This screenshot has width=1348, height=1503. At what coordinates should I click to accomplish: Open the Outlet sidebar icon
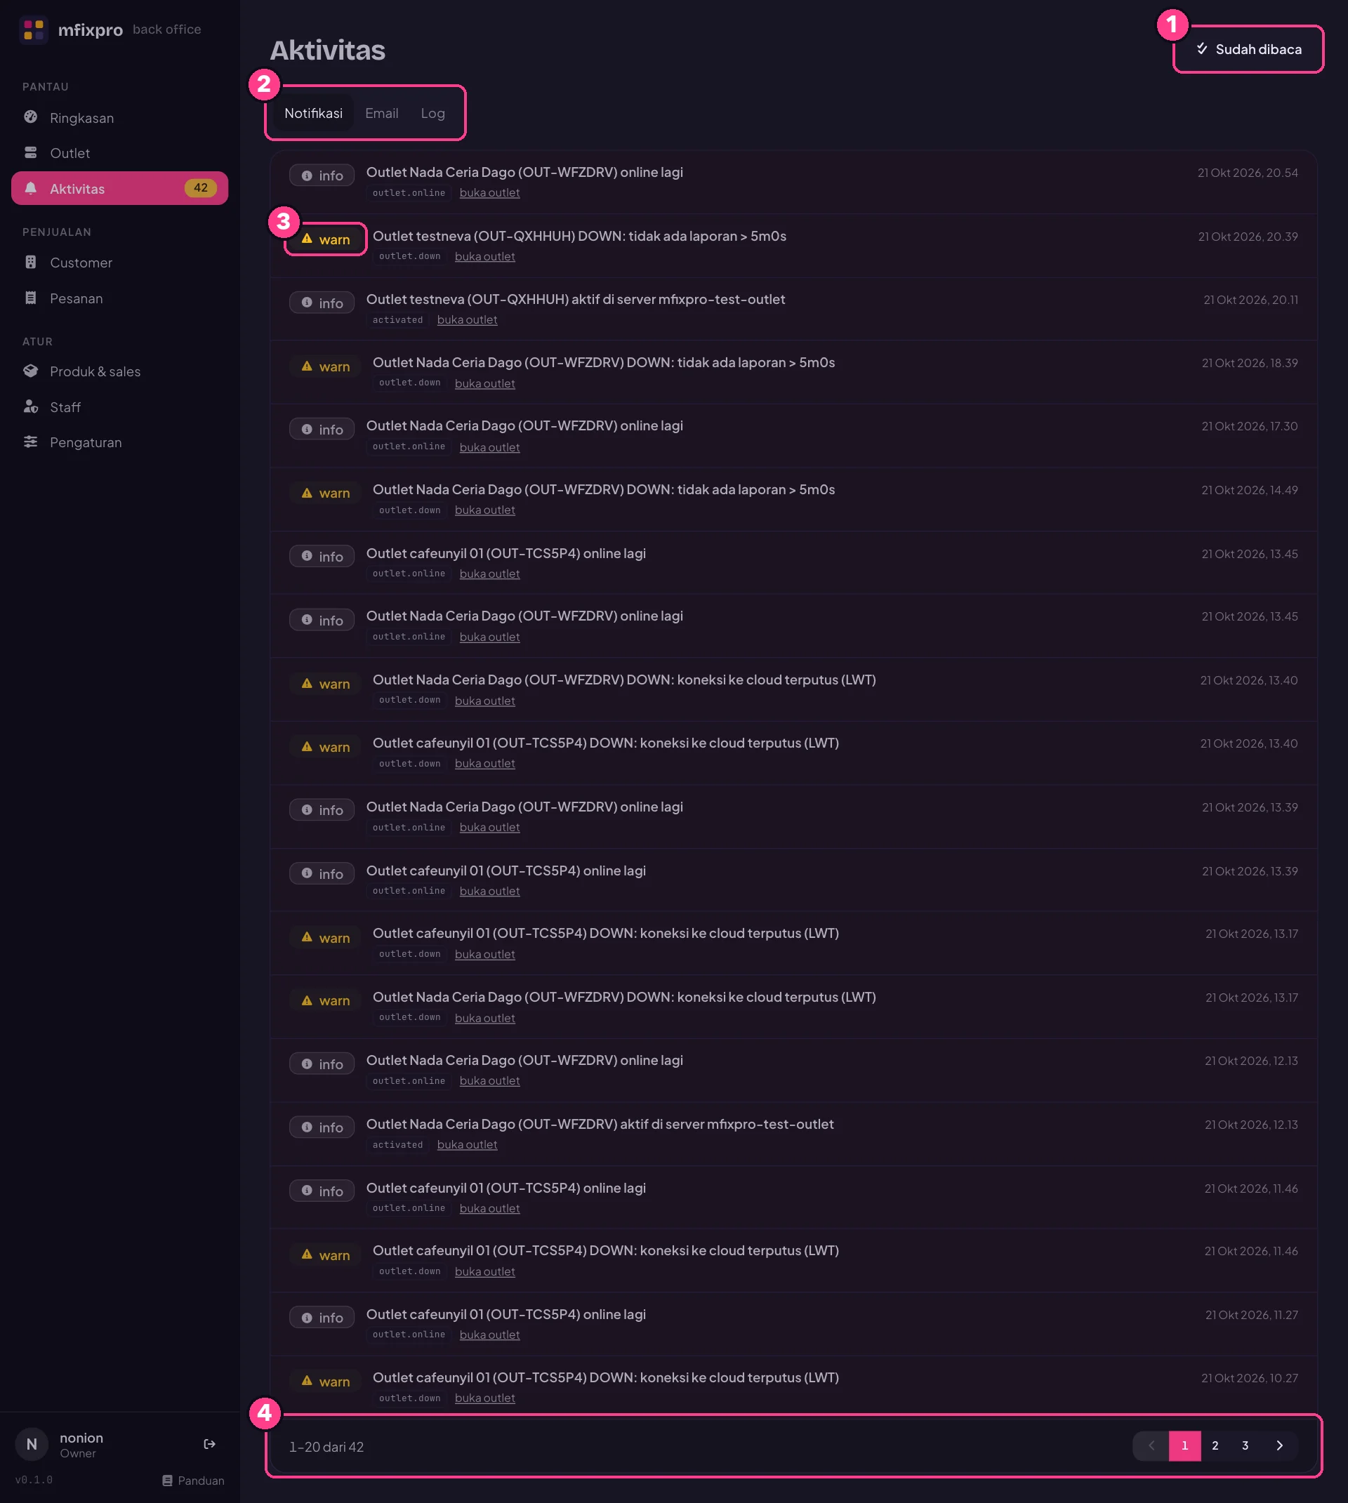click(x=30, y=152)
